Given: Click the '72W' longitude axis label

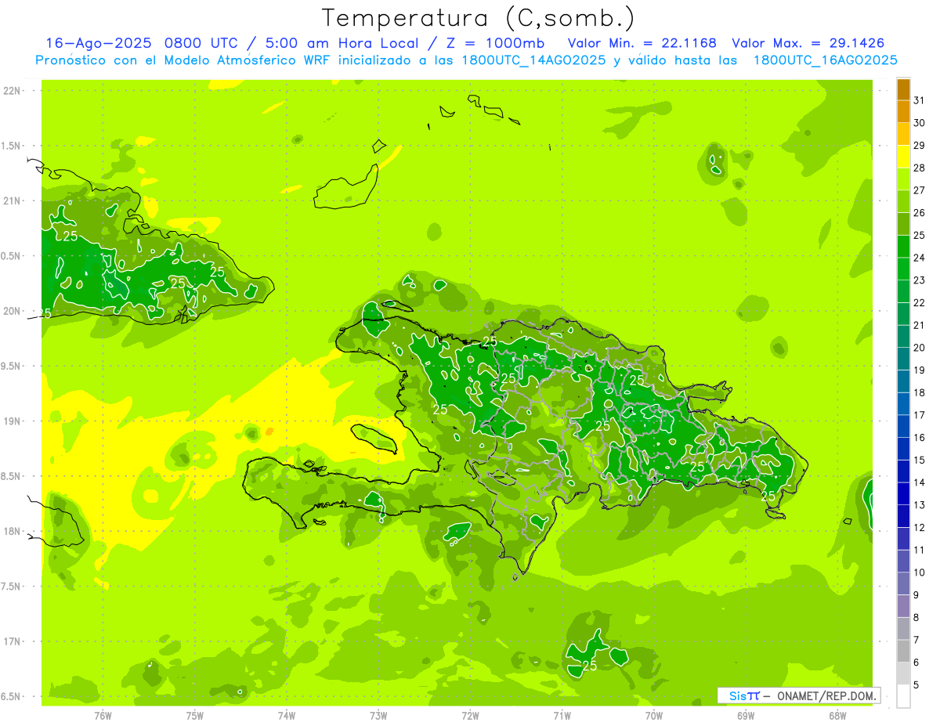Looking at the screenshot, I should click(470, 715).
